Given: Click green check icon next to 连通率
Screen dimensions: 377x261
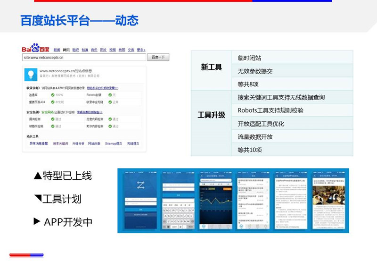Looking at the screenshot, I should [x=53, y=95].
